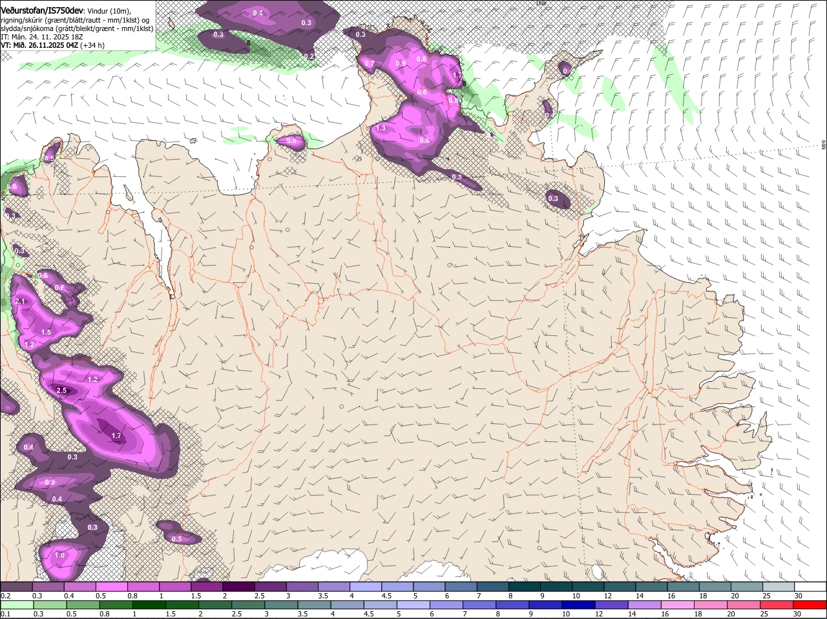This screenshot has height=619, width=827.
Task: Click the 1.3 value label on the northern coast
Action: [x=381, y=128]
